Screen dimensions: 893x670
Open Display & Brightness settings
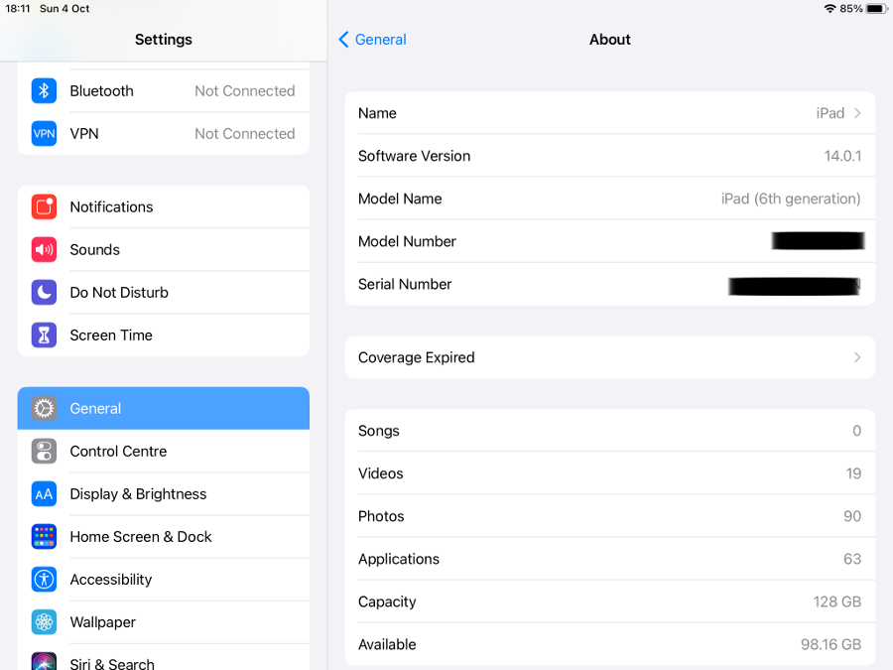(164, 494)
